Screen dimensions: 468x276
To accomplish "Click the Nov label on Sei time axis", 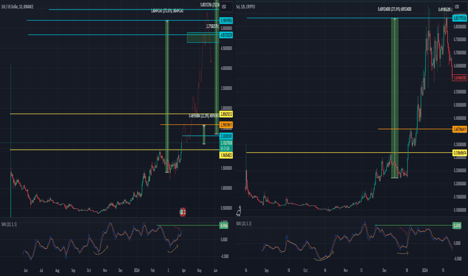I will tap(345, 270).
